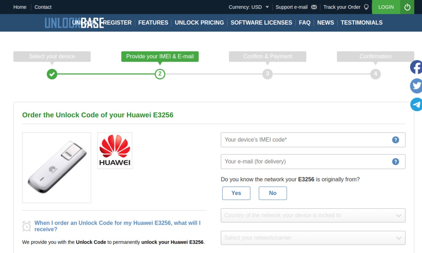Viewport: 422px width, 253px height.
Task: Click the 'Confirm & Payment' step label
Action: coord(268,56)
